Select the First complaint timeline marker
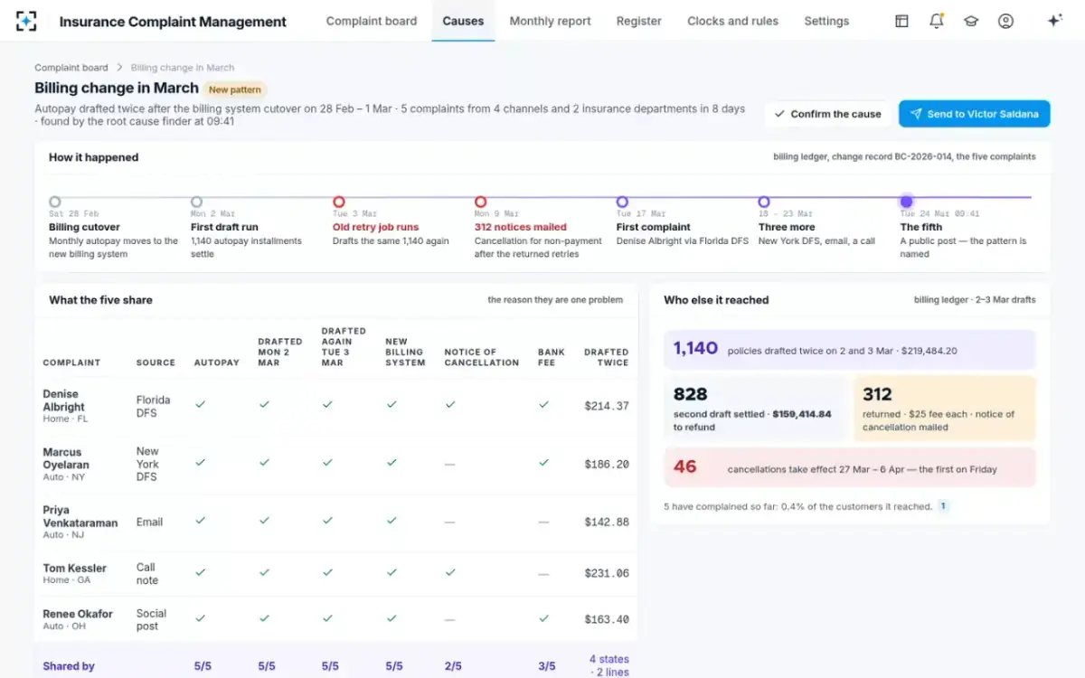 click(x=622, y=202)
